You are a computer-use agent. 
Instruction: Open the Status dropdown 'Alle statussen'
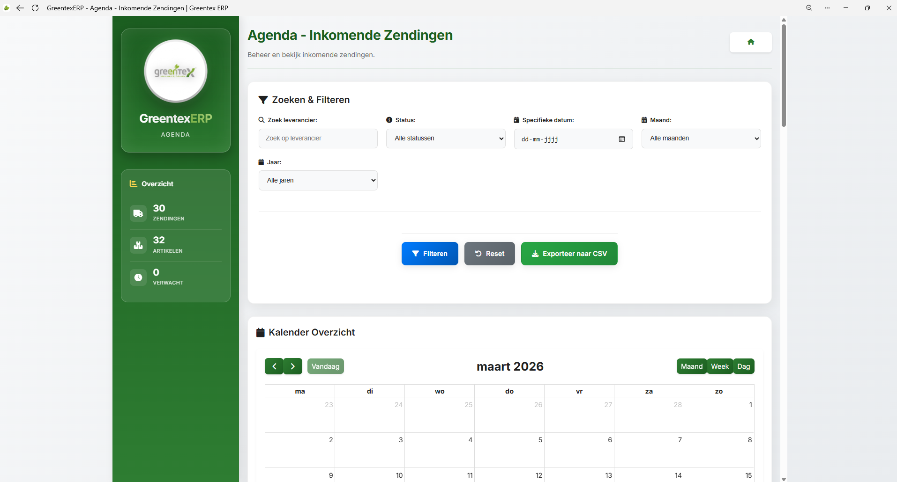point(446,139)
